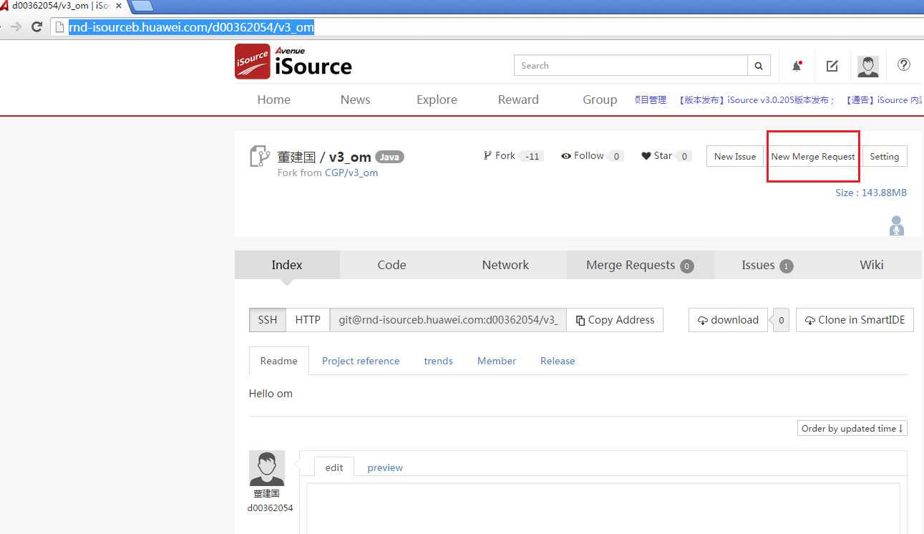
Task: Open the iSource v3.0.205 版本发布 announcement
Action: (x=756, y=100)
